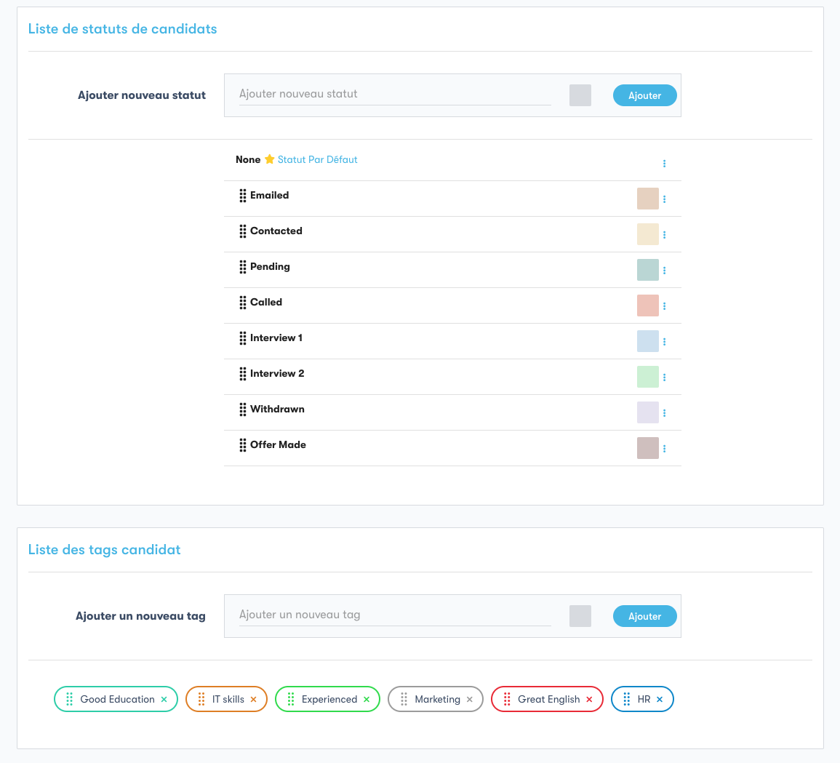Click Ajouter button to add new tag
840x763 pixels.
click(644, 616)
